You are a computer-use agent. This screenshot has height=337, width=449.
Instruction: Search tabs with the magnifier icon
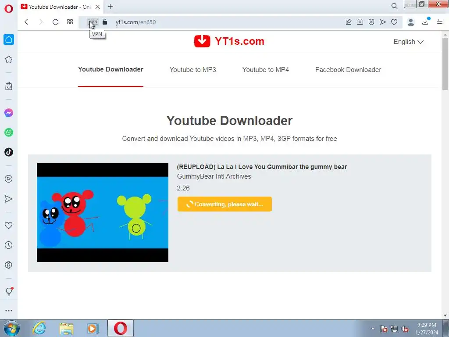click(395, 6)
